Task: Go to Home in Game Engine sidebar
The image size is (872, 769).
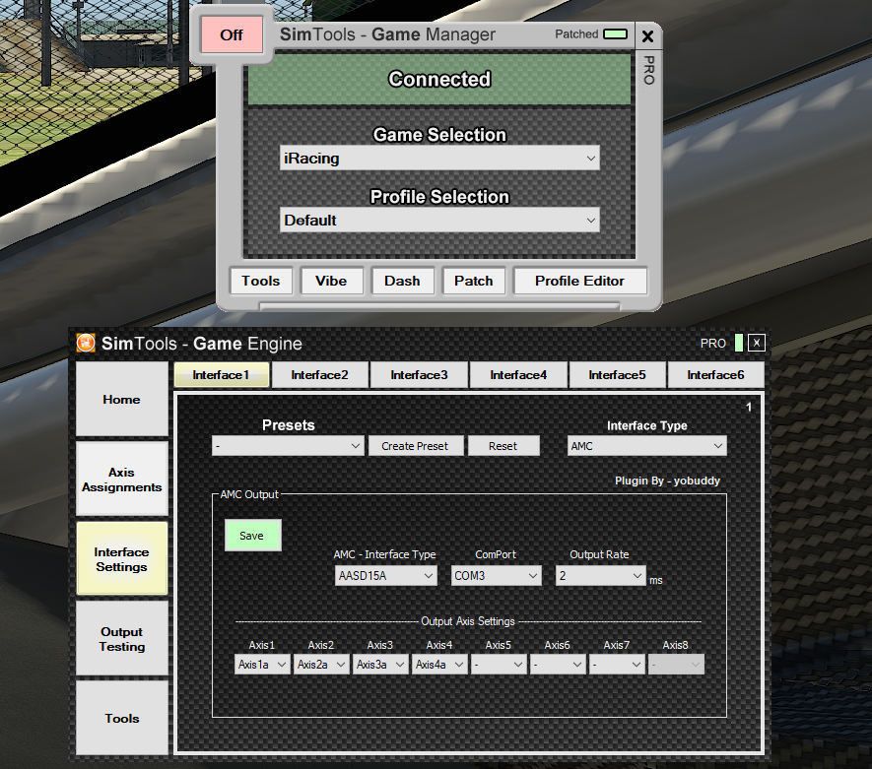Action: [122, 399]
